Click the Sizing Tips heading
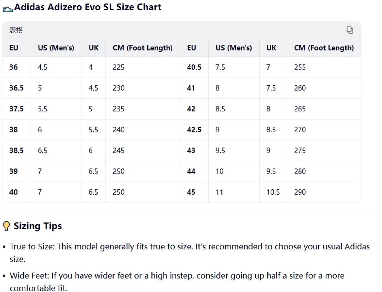Screen dimensions: 382x292 (38, 226)
